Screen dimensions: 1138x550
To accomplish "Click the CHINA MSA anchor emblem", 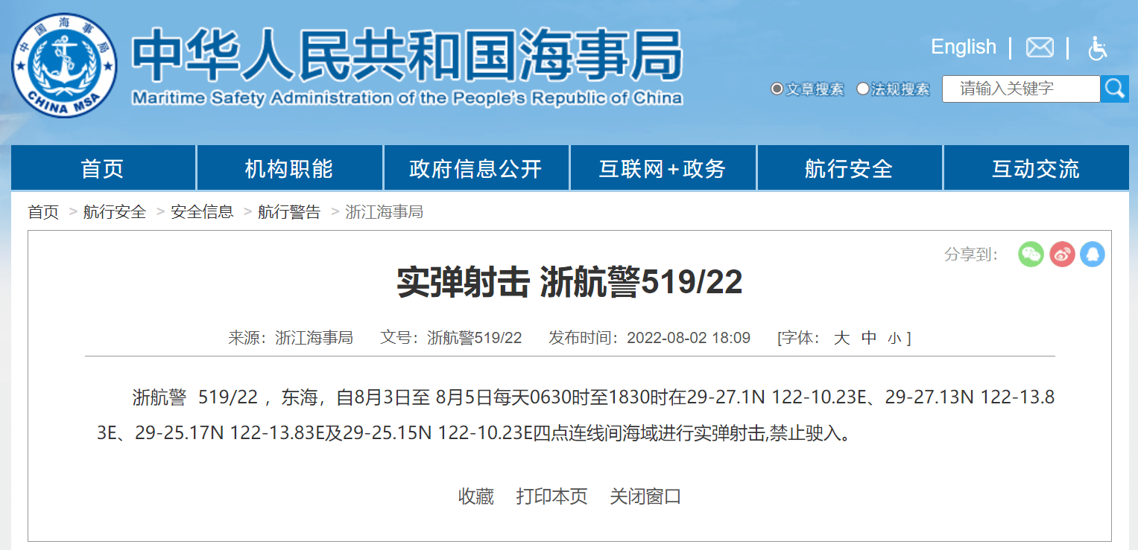I will point(63,63).
